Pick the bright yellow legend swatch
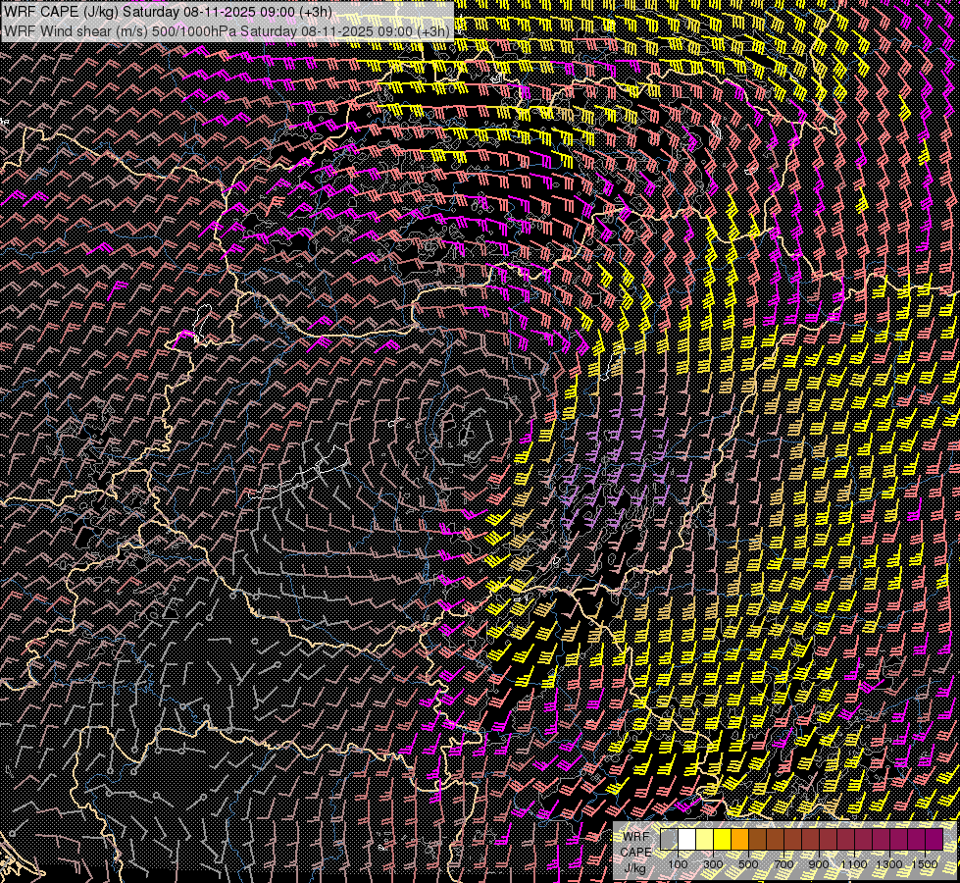 click(x=722, y=839)
